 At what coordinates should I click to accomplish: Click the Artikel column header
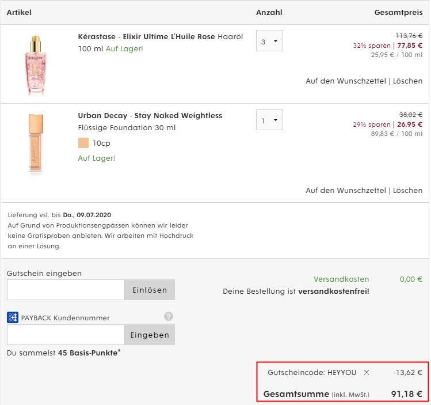pyautogui.click(x=19, y=12)
